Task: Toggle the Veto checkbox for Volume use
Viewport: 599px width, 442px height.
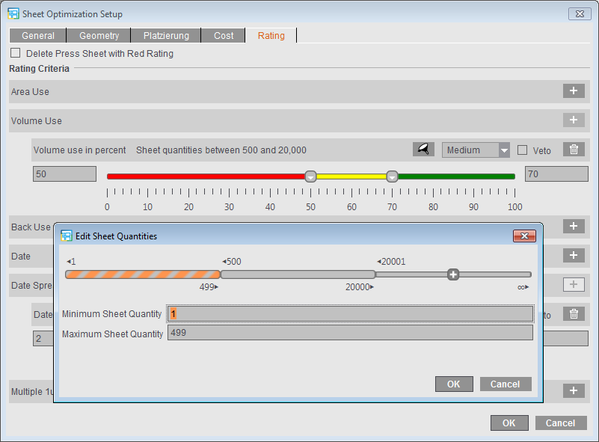Action: click(x=523, y=150)
